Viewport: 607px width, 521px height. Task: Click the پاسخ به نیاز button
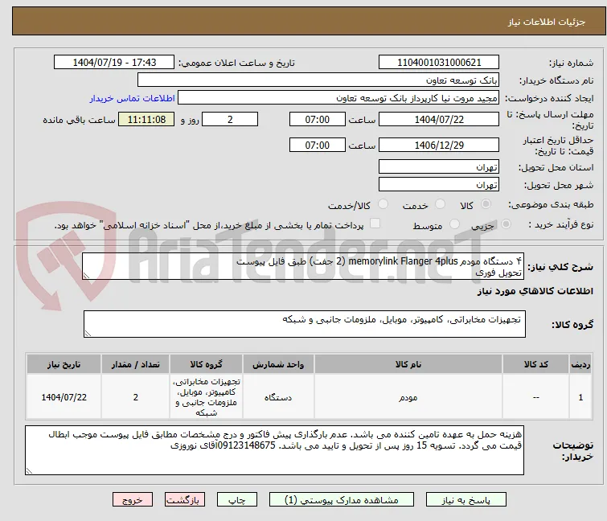(x=466, y=500)
